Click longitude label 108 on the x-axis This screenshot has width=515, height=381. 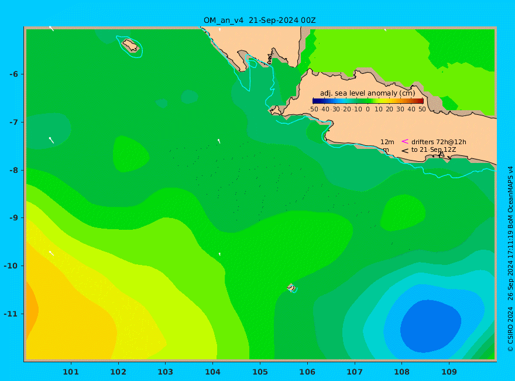click(x=401, y=372)
